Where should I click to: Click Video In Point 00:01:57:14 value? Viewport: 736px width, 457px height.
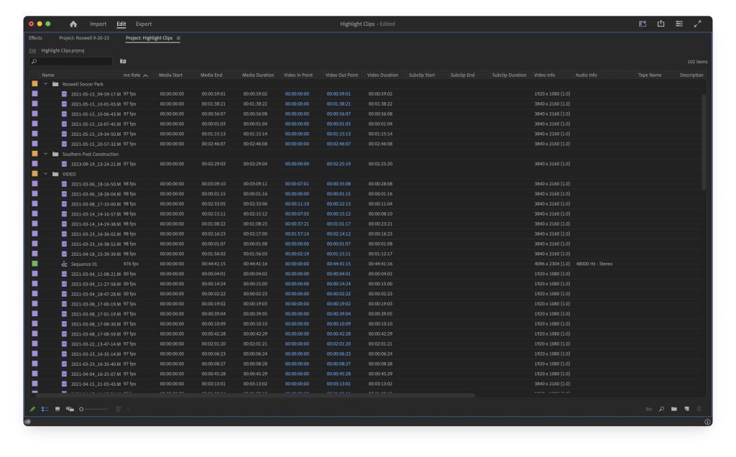click(x=297, y=234)
